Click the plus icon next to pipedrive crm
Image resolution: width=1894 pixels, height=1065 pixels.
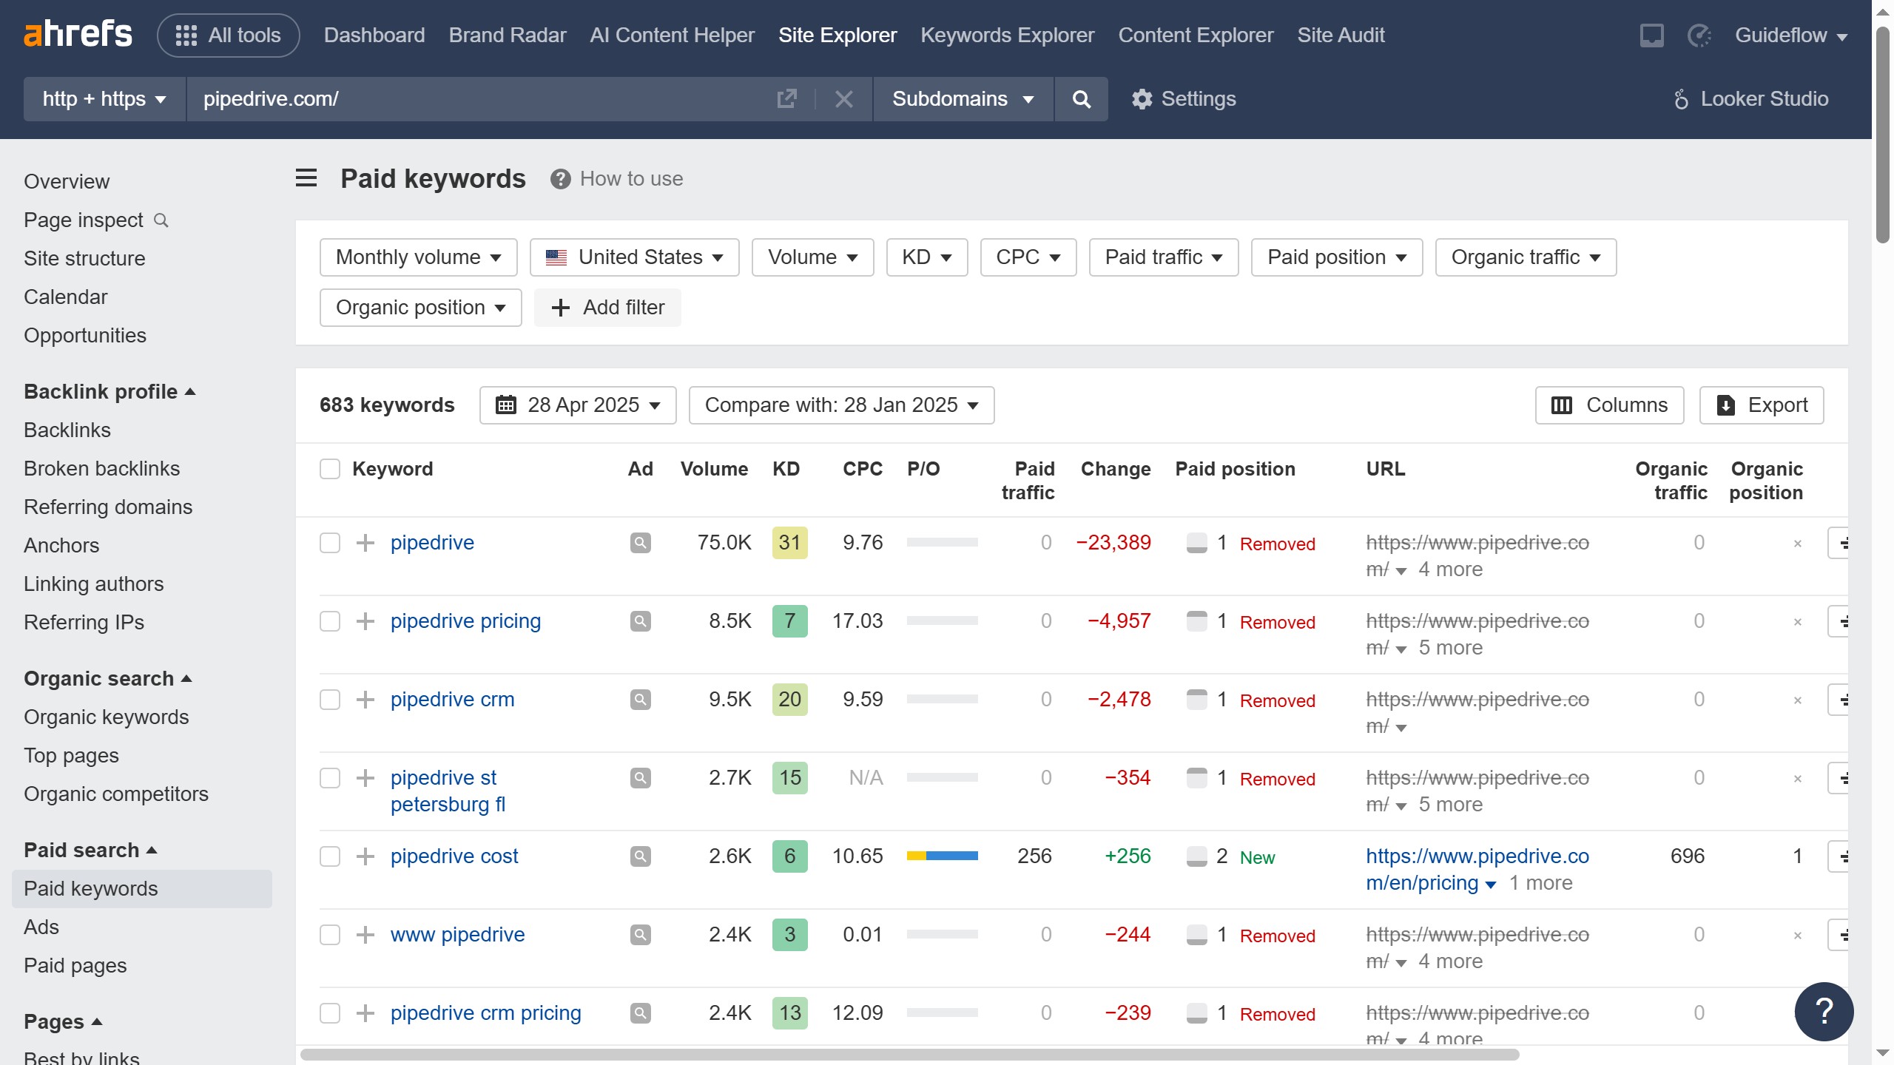[365, 700]
